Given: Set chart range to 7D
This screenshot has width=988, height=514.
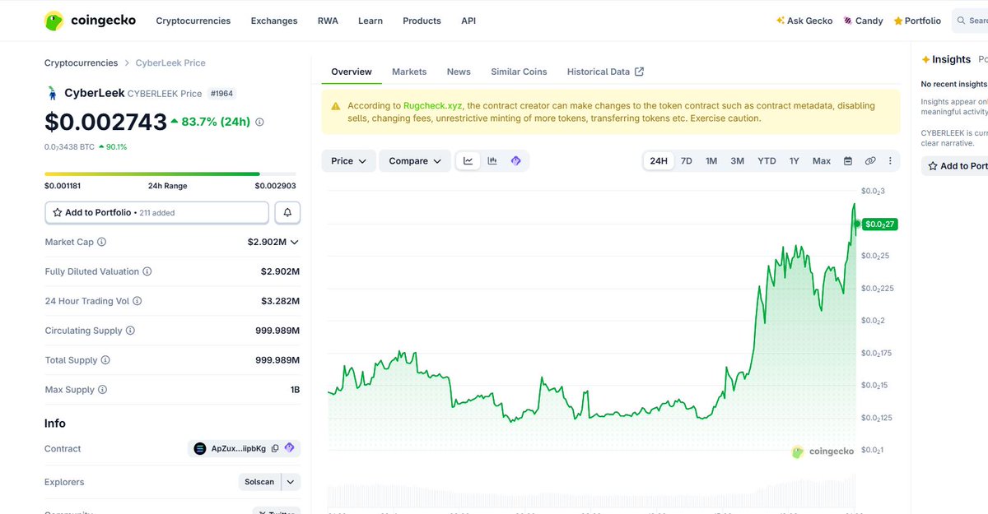Looking at the screenshot, I should (686, 161).
